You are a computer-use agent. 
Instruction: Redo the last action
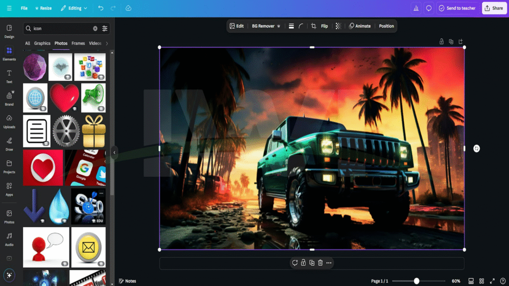[113, 8]
